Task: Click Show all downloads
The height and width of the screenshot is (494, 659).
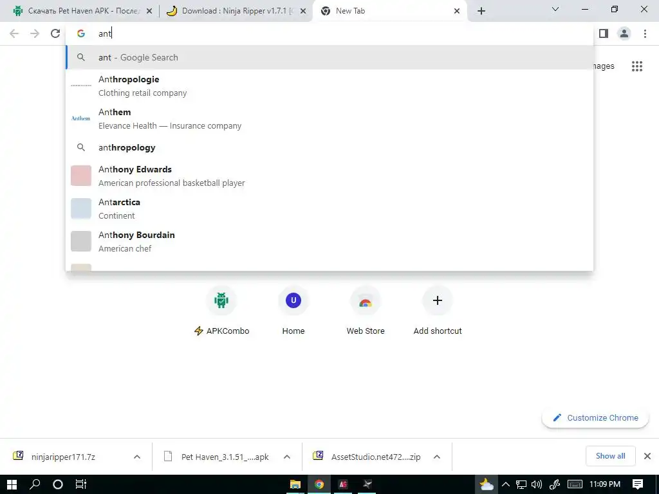Action: click(x=610, y=456)
